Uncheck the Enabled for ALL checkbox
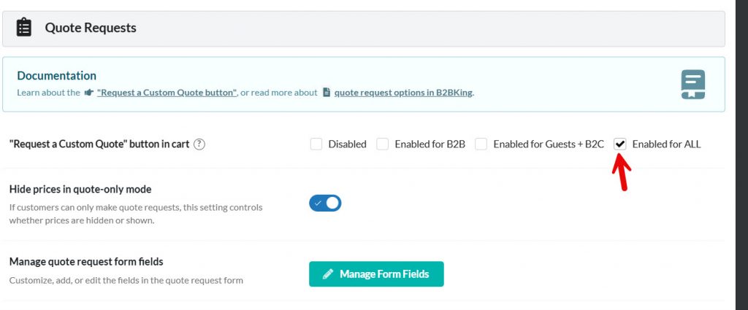This screenshot has width=748, height=310. (x=620, y=144)
